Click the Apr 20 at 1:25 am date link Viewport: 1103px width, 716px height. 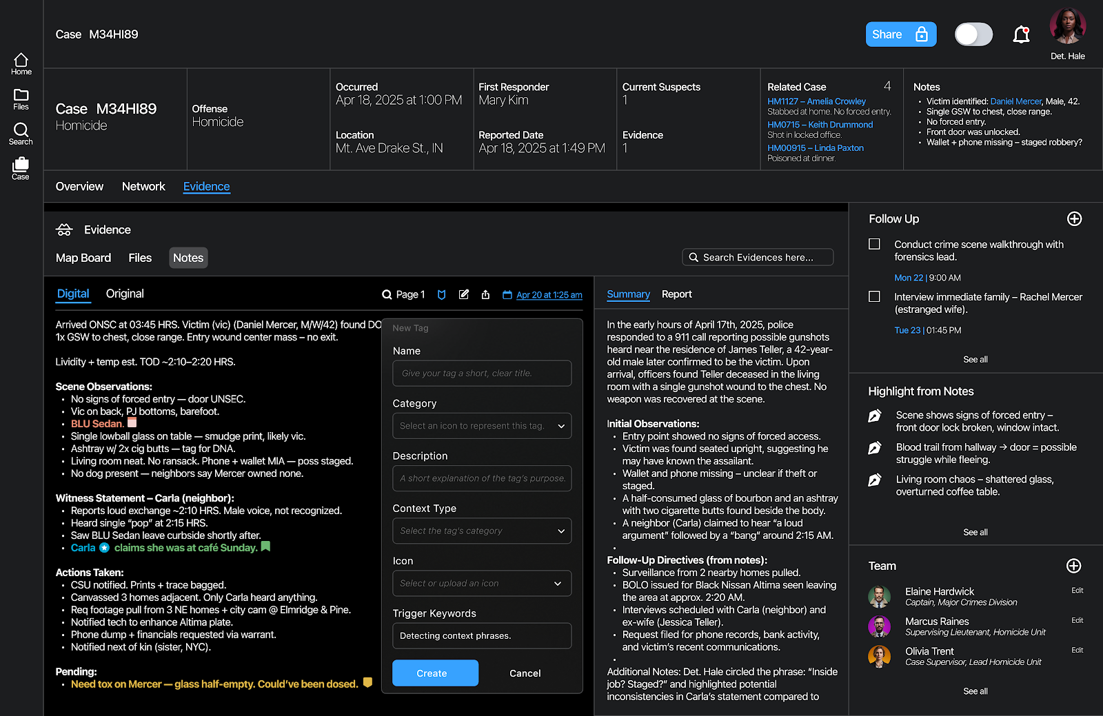click(549, 295)
